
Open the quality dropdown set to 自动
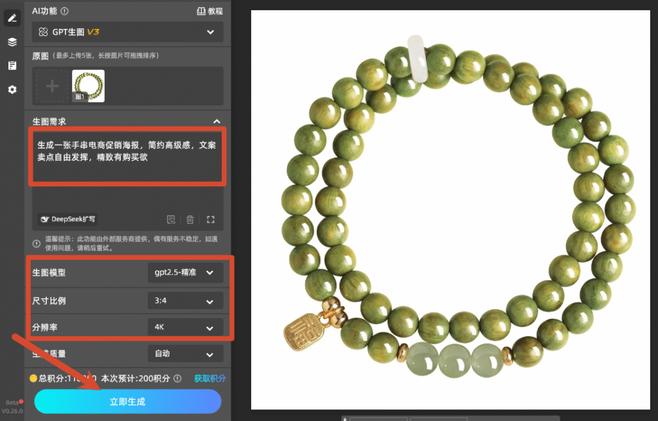[x=185, y=354]
